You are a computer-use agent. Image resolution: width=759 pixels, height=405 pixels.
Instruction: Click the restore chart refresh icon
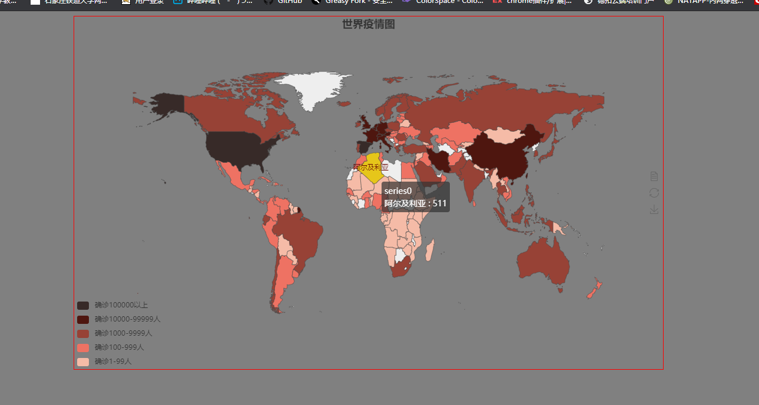(654, 193)
